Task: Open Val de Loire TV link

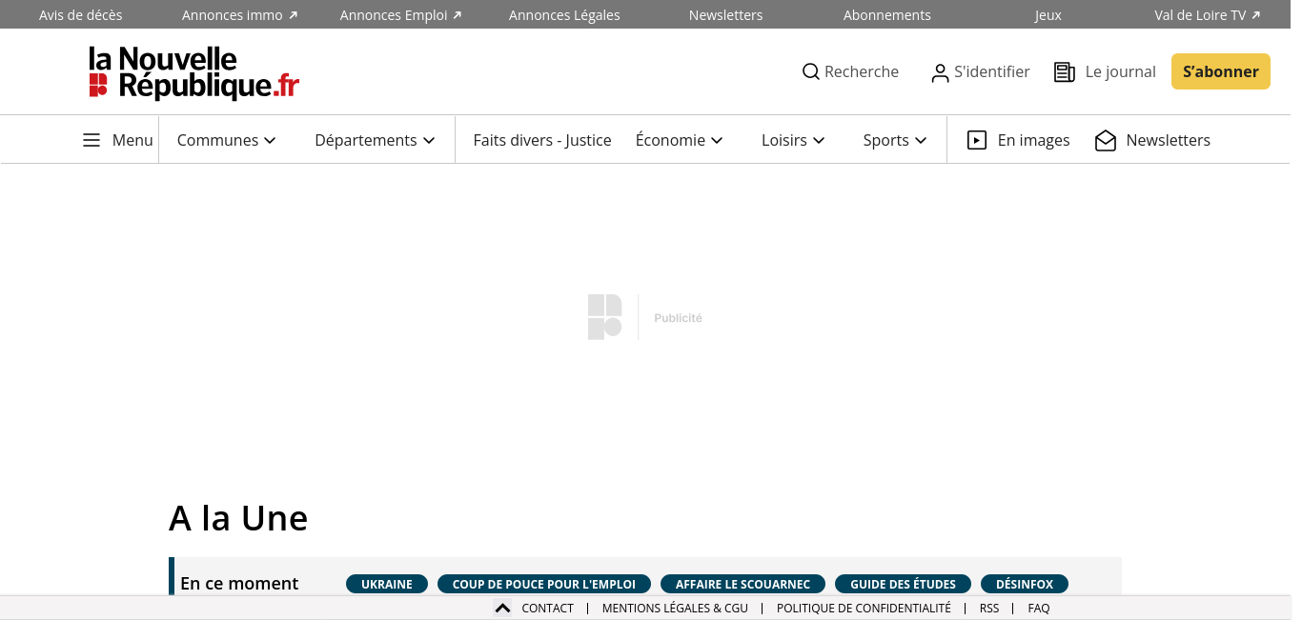Action: (x=1208, y=15)
